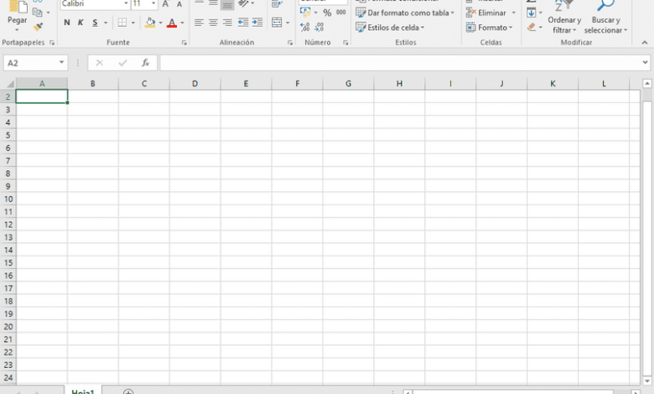The width and height of the screenshot is (654, 394).
Task: Open the Calibri font name dropdown
Action: (x=126, y=3)
